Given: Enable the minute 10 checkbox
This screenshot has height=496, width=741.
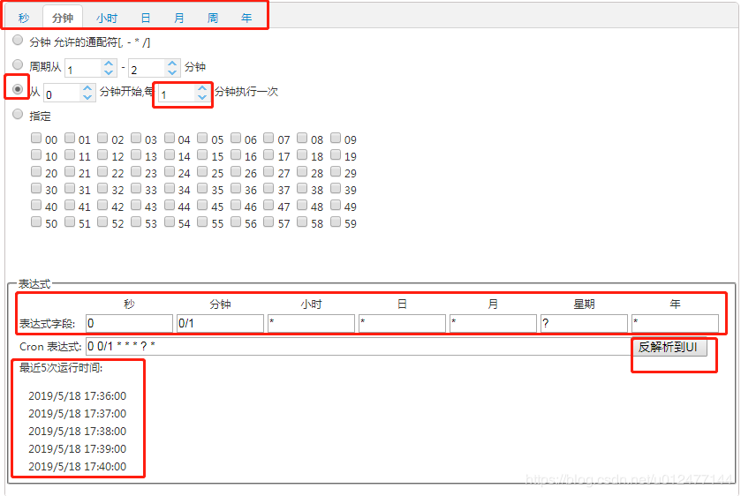Looking at the screenshot, I should pyautogui.click(x=36, y=154).
